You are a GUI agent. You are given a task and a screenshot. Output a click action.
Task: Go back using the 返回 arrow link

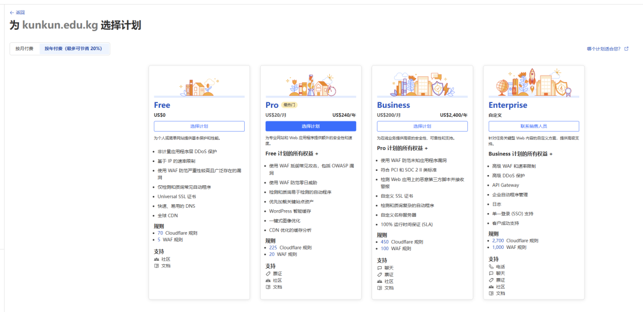[x=17, y=13]
